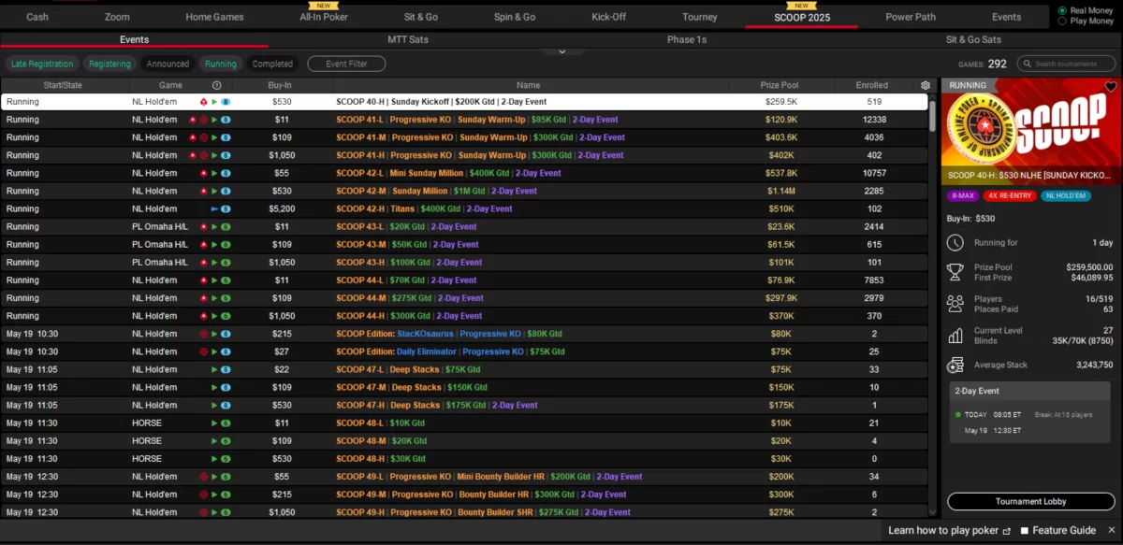Click the tournament list vertical scrollbar
Screen dimensions: 1123x545
click(x=933, y=116)
